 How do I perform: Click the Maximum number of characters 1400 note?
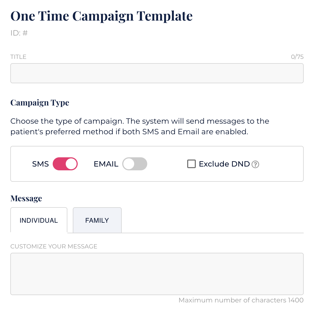(x=241, y=300)
